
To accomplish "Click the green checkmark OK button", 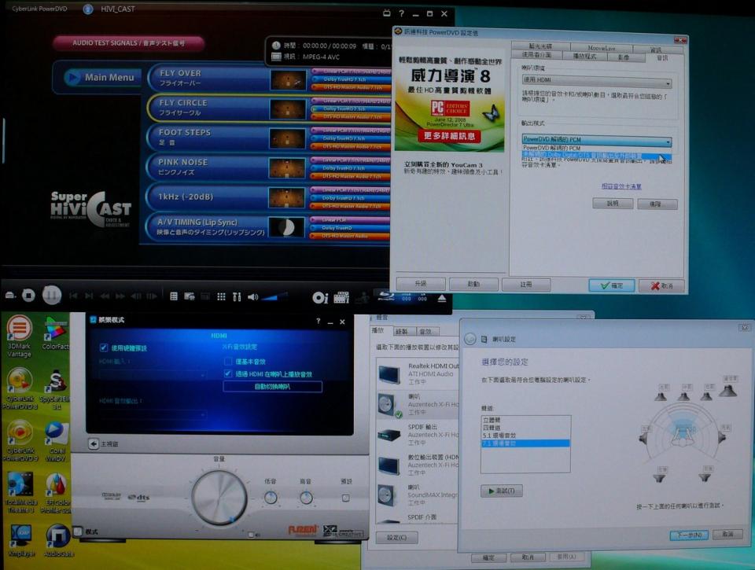I will click(612, 285).
